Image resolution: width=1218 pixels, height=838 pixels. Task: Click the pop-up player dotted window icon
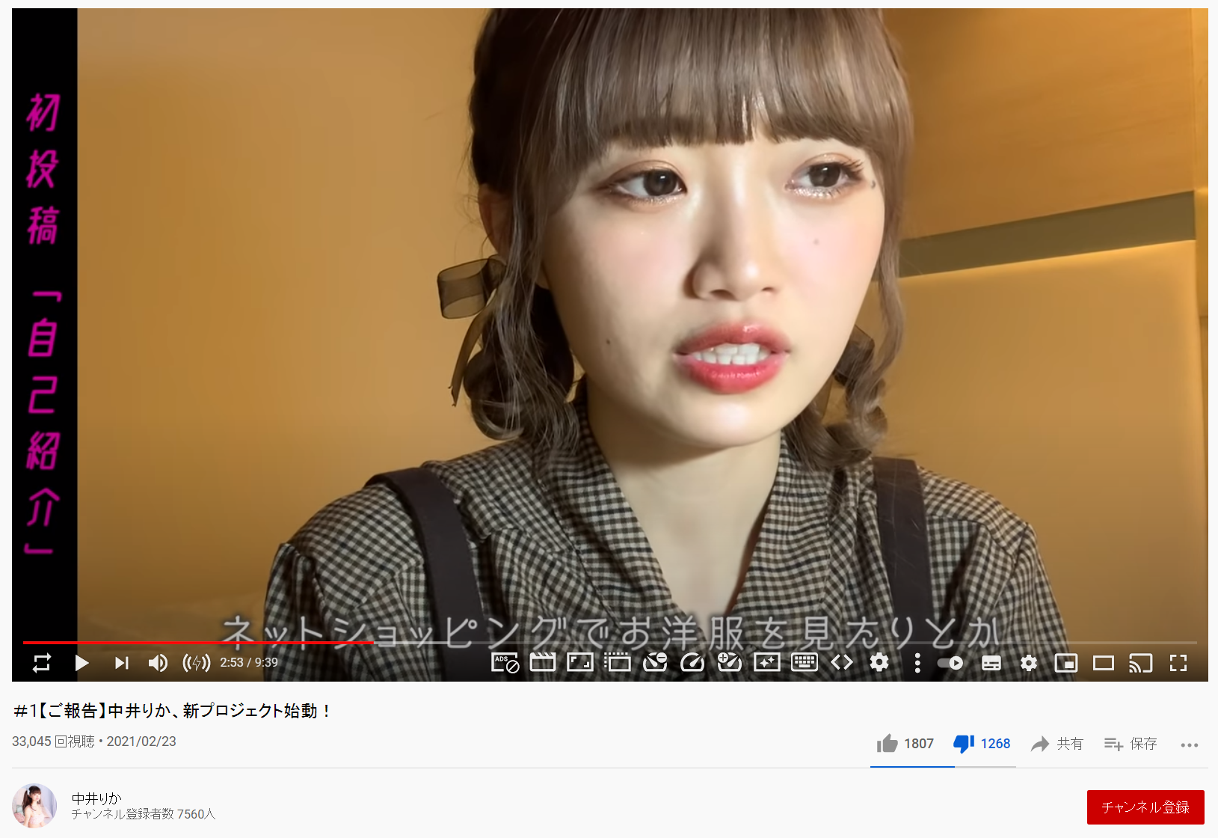(x=618, y=662)
